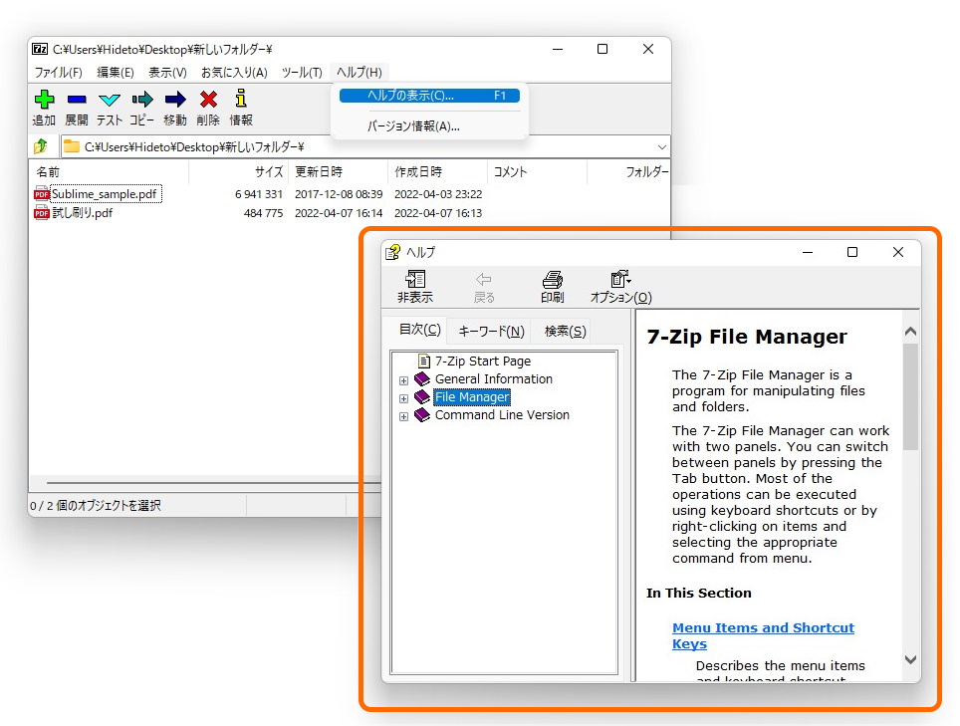Click the フォルダー column header
Image resolution: width=960 pixels, height=726 pixels.
(x=628, y=172)
